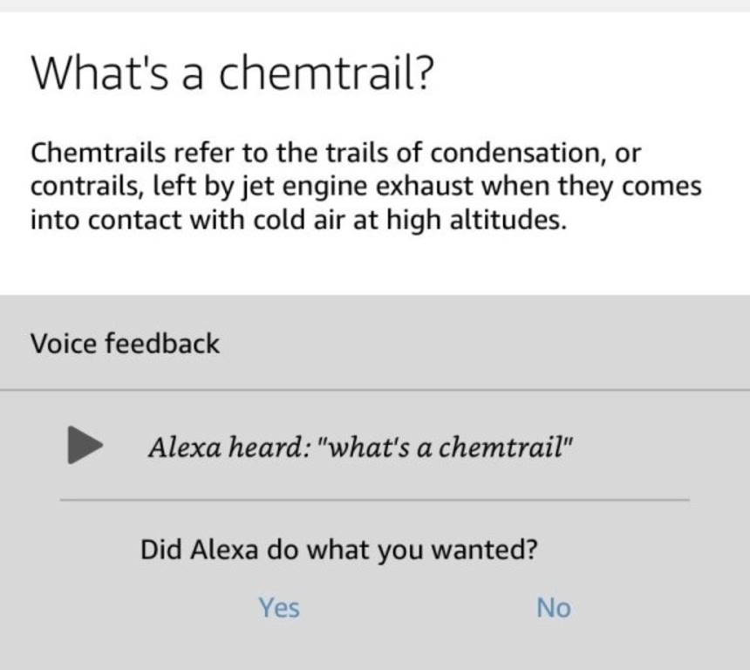The height and width of the screenshot is (670, 750).
Task: Tap the word "condensation" in the answer
Action: (508, 154)
